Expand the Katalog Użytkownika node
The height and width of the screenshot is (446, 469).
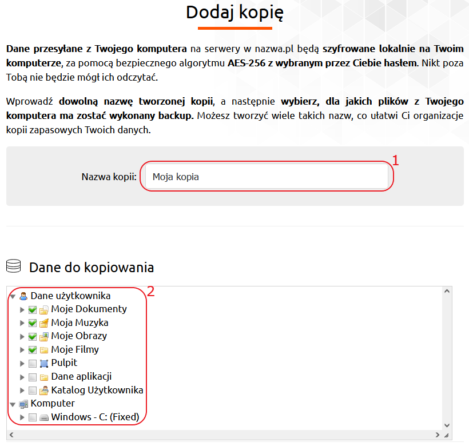[x=22, y=391]
